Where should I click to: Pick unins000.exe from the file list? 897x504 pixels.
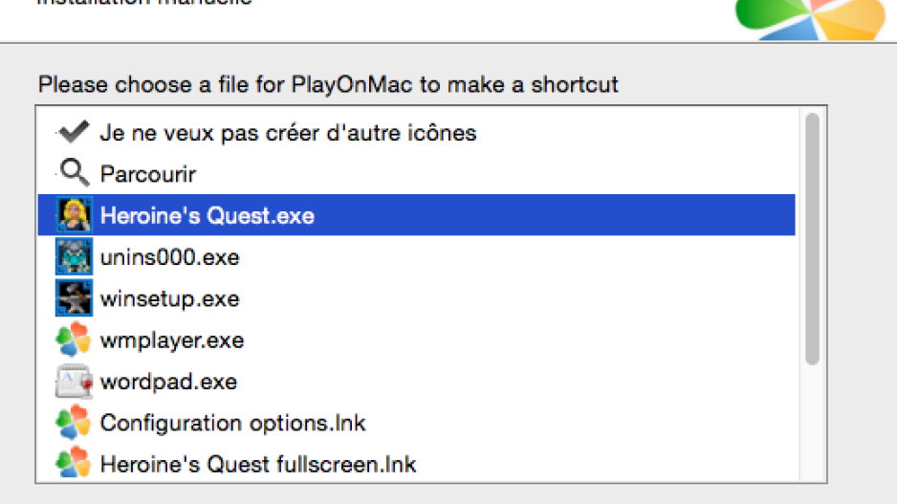pyautogui.click(x=417, y=257)
